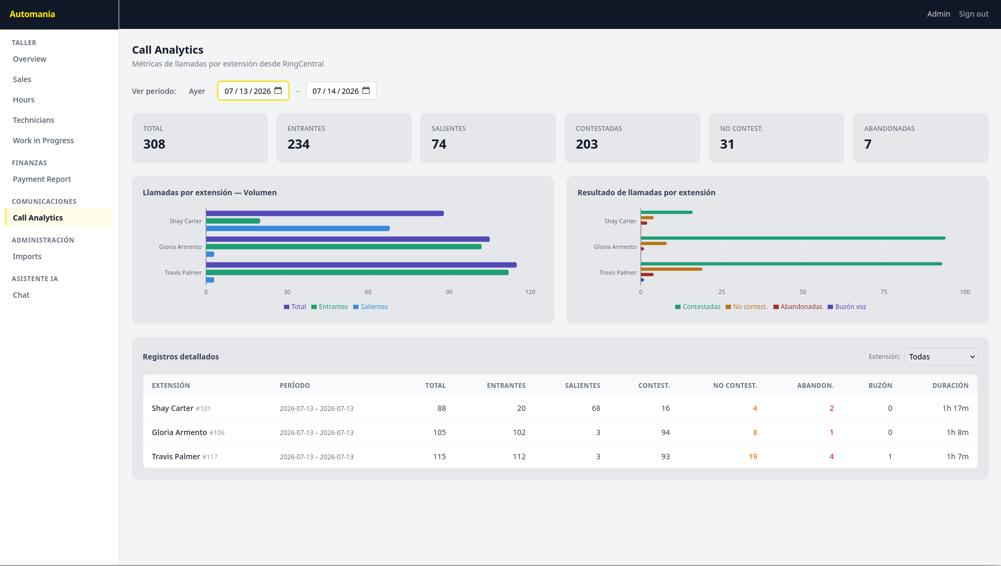This screenshot has height=566, width=1001.
Task: Click the Salientes card showing 74
Action: 488,138
